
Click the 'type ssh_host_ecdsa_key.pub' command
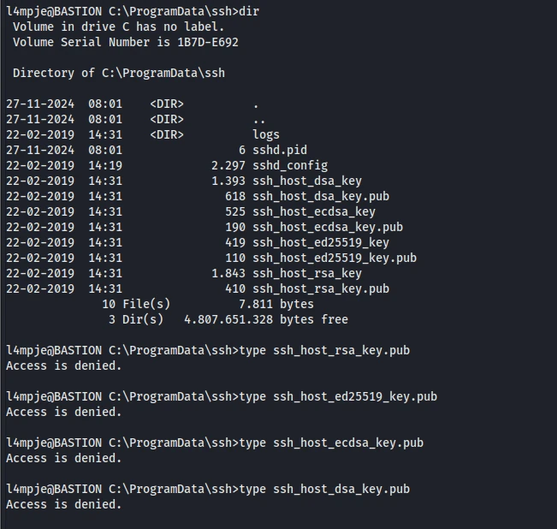331,443
